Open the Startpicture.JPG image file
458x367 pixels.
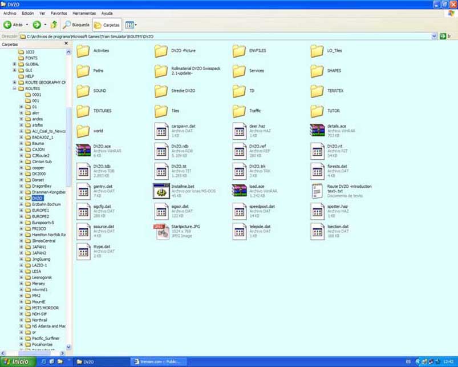[161, 231]
